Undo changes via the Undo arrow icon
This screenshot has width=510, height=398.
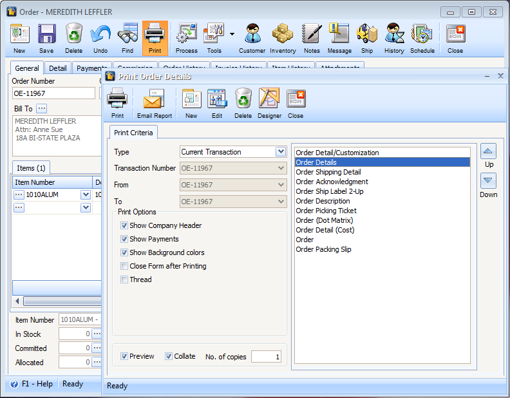[x=100, y=38]
